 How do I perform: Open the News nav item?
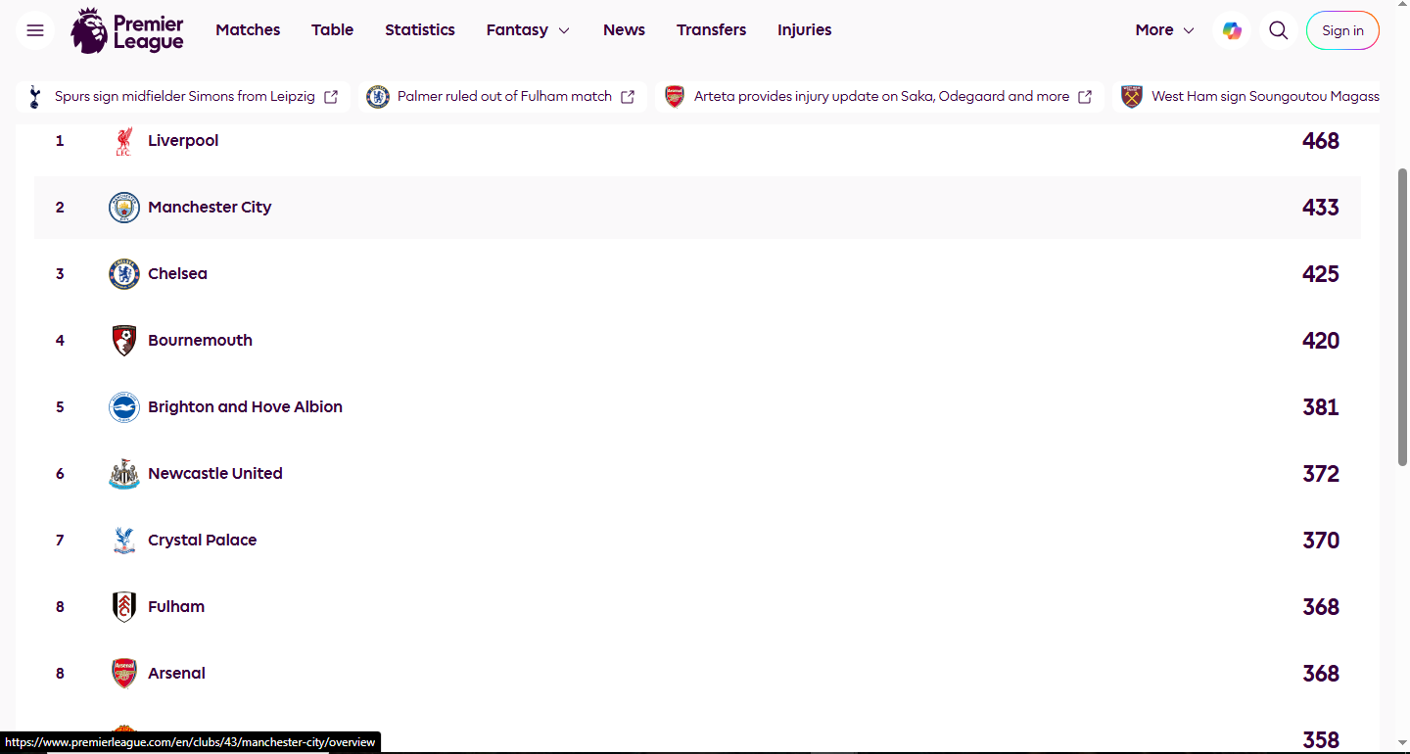624,30
